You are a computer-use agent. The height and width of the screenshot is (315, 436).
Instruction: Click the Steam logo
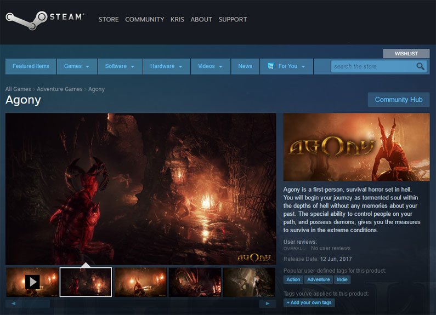click(45, 20)
